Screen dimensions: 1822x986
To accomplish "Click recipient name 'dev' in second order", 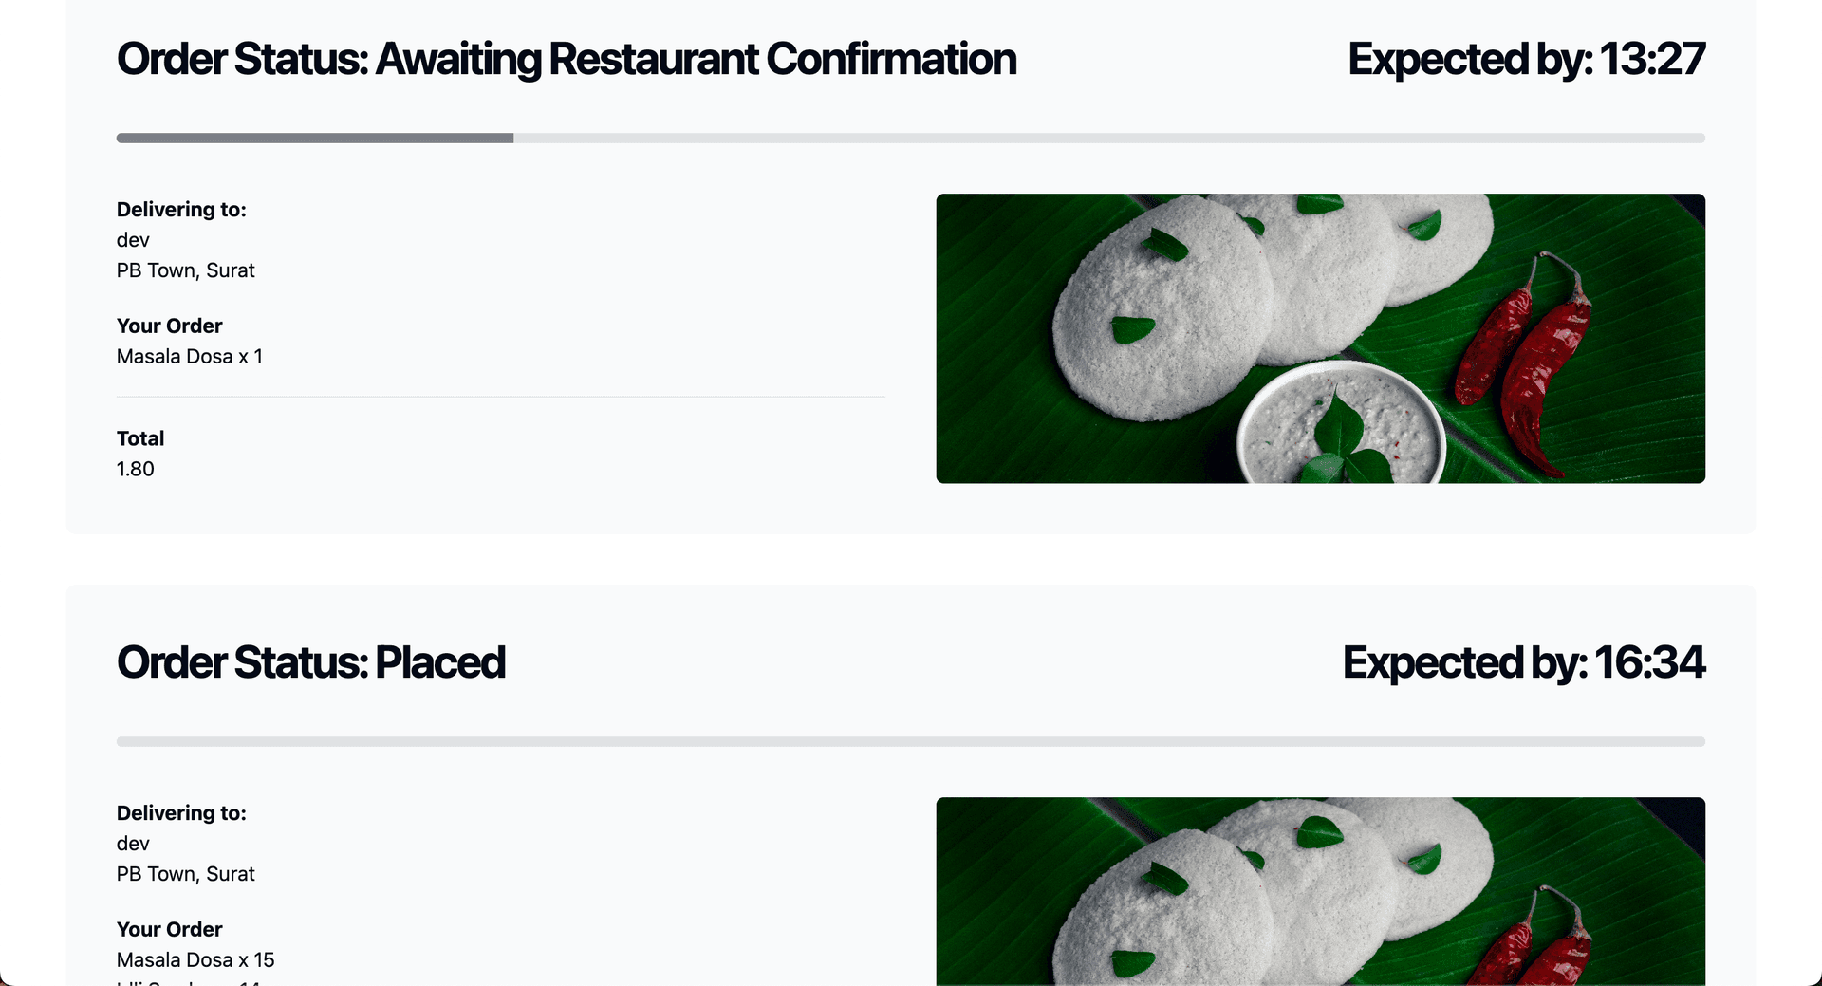I will click(x=133, y=844).
